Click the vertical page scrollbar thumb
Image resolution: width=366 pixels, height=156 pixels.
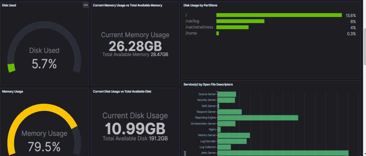click(364, 46)
